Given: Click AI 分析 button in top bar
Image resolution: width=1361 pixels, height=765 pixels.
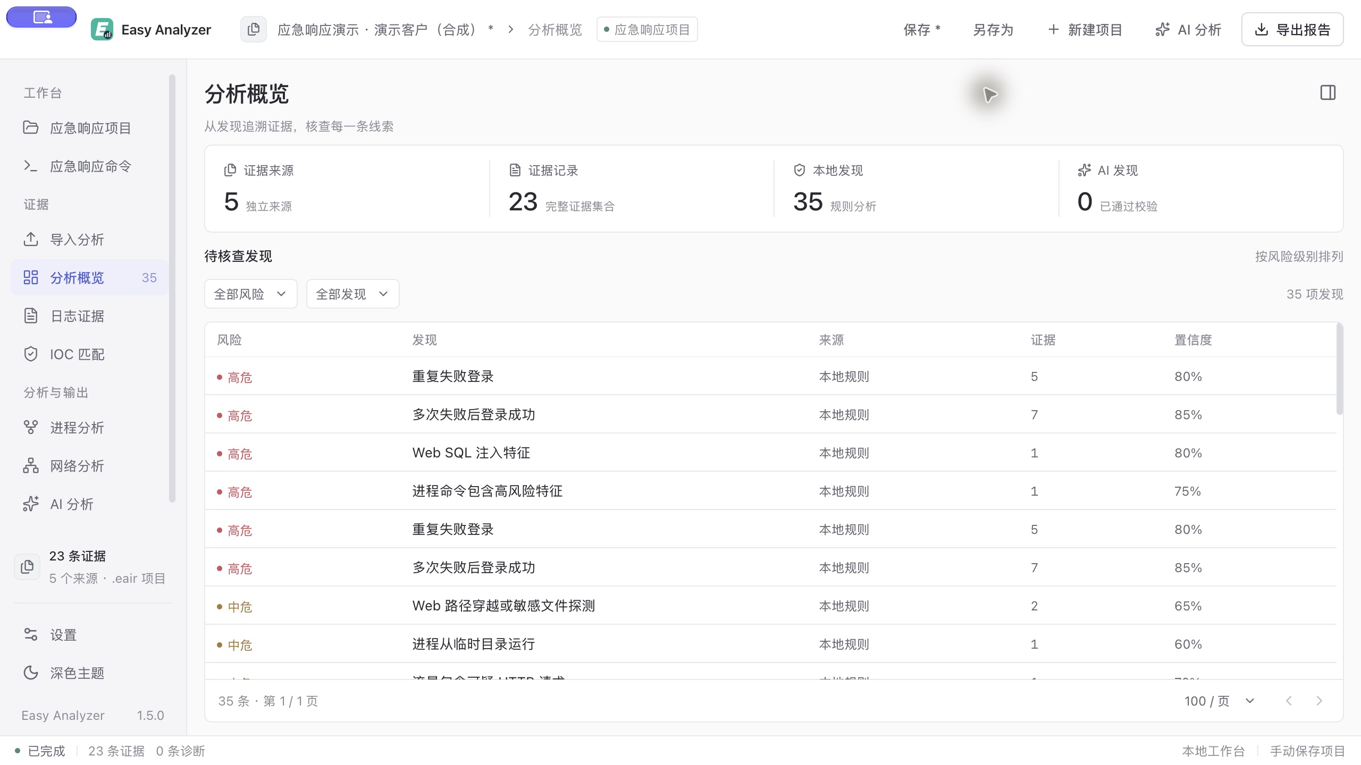Looking at the screenshot, I should pyautogui.click(x=1188, y=29).
